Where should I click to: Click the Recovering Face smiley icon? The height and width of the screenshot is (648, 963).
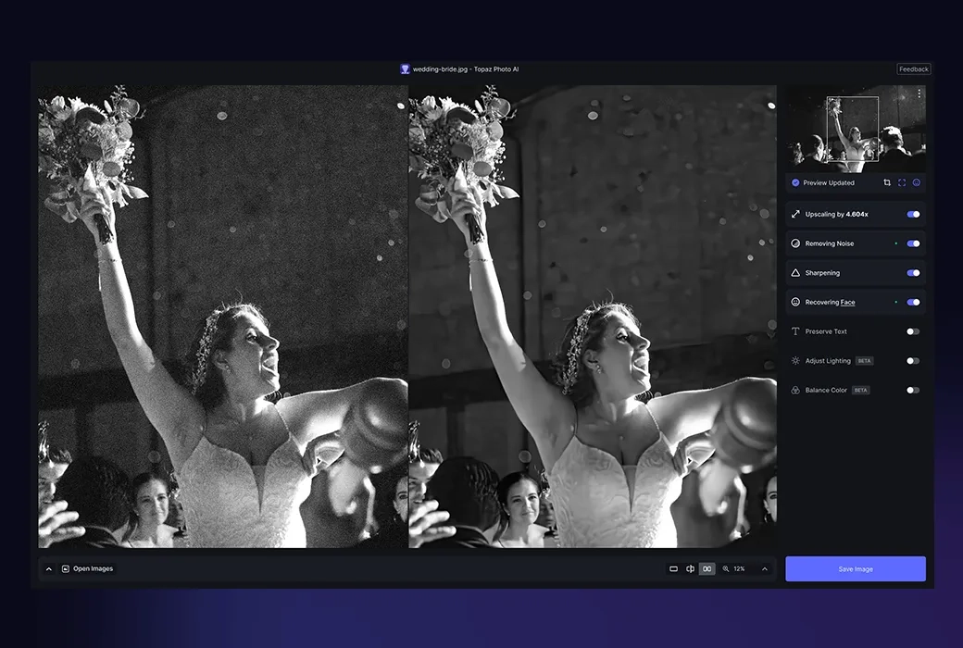795,302
